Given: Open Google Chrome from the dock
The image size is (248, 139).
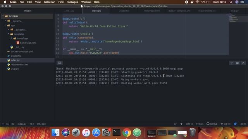Looking at the screenshot, I should (x=127, y=132).
